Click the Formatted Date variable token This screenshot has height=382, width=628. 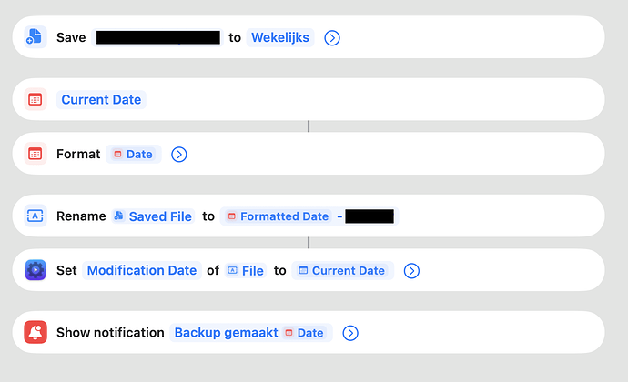(278, 216)
